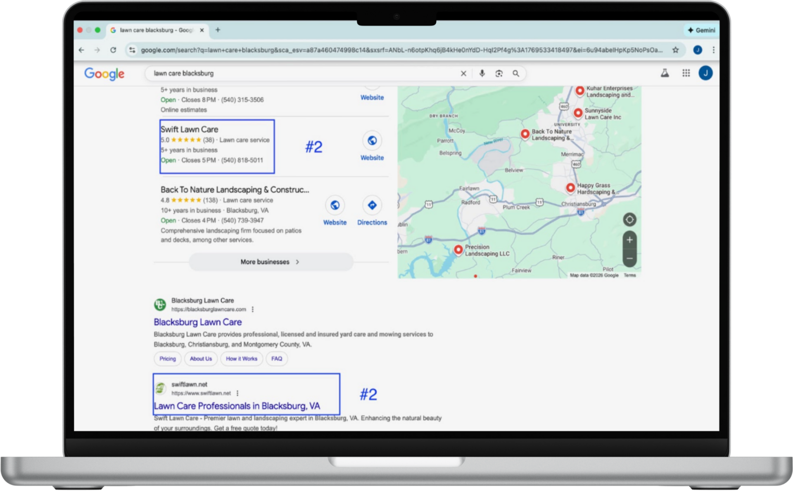Open the three-dot menu next to swiftlawn.net
Image resolution: width=793 pixels, height=500 pixels.
pos(237,393)
